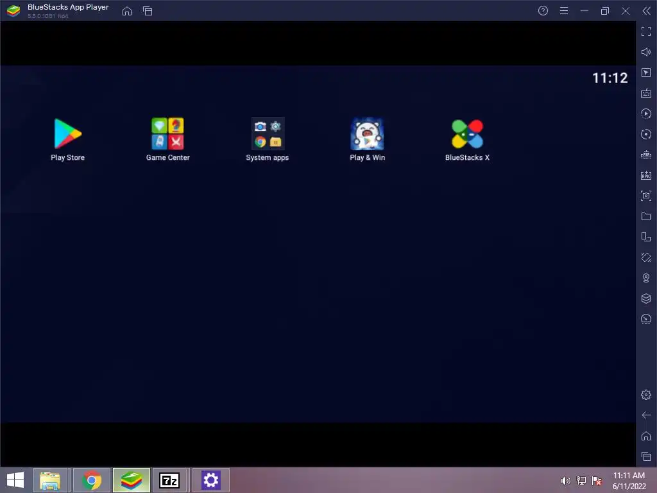This screenshot has height=493, width=657.
Task: Click the sidebar volume speaker icon
Action: [646, 52]
